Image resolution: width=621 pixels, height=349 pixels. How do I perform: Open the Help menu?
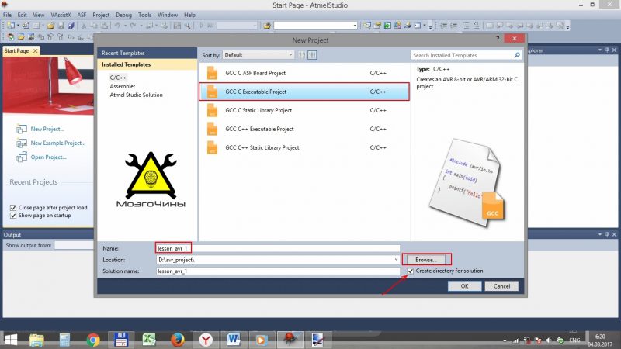[189, 15]
